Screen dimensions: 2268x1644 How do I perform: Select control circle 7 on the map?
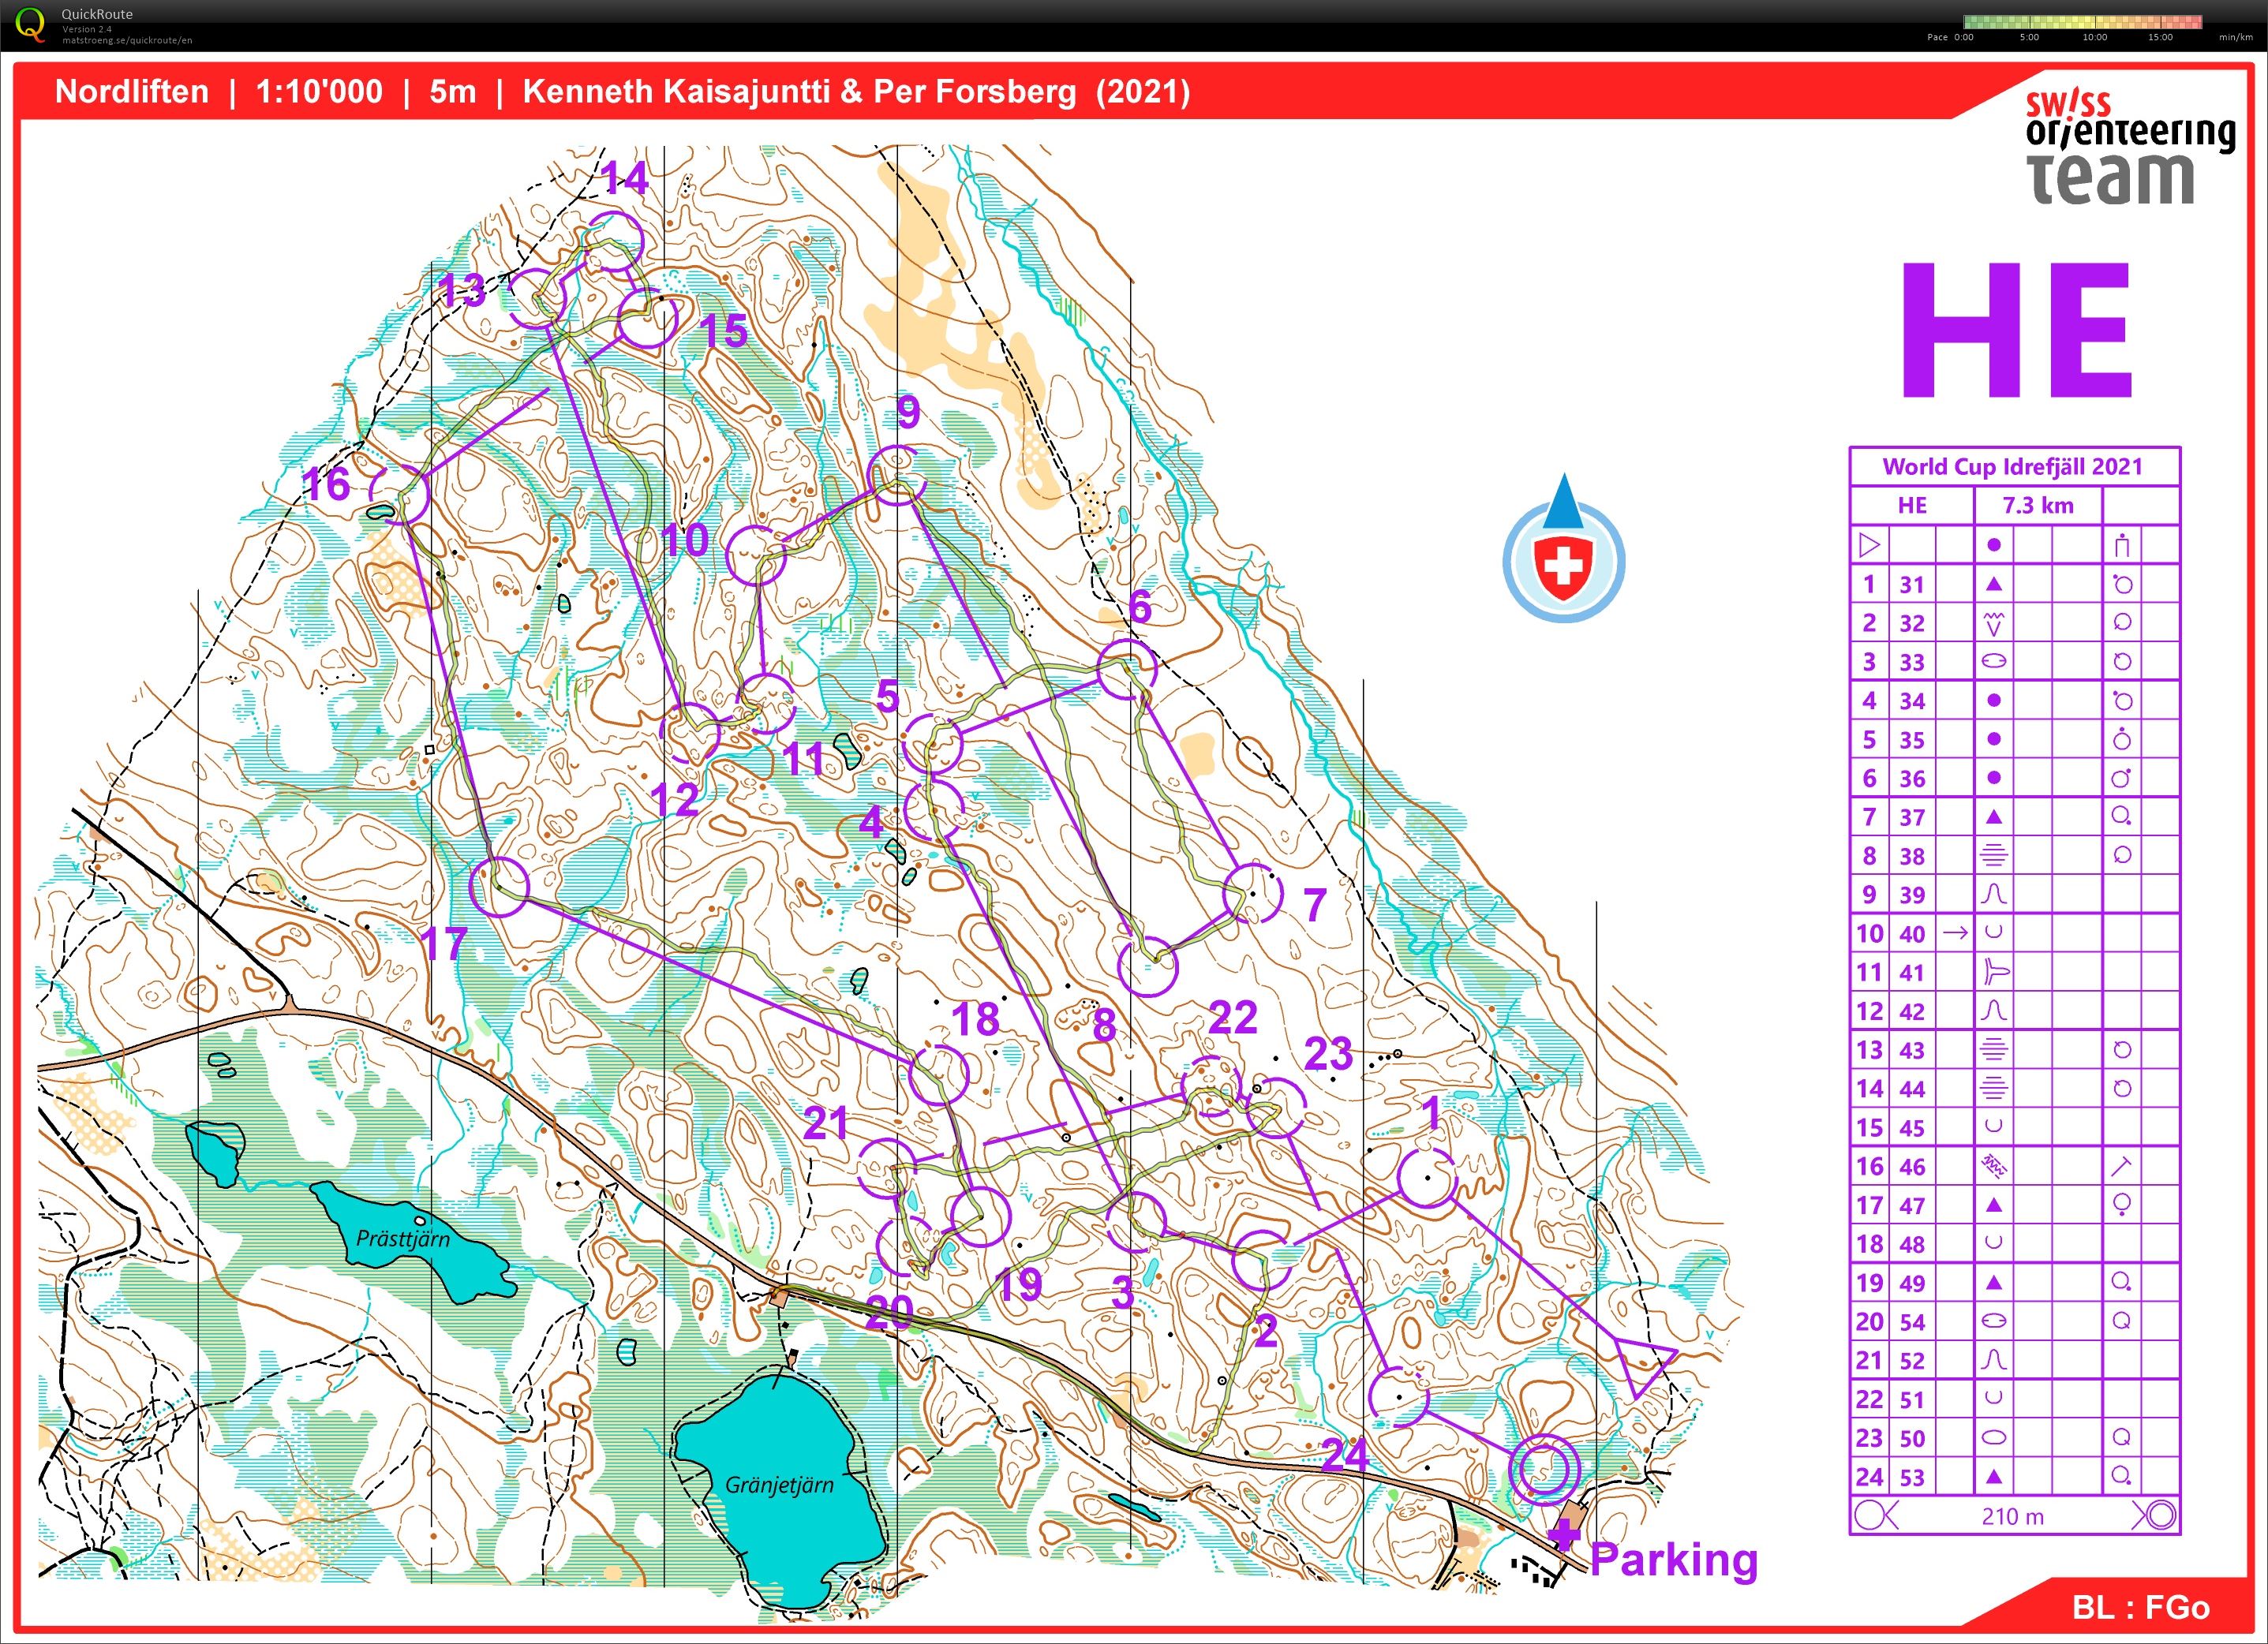pyautogui.click(x=1252, y=894)
